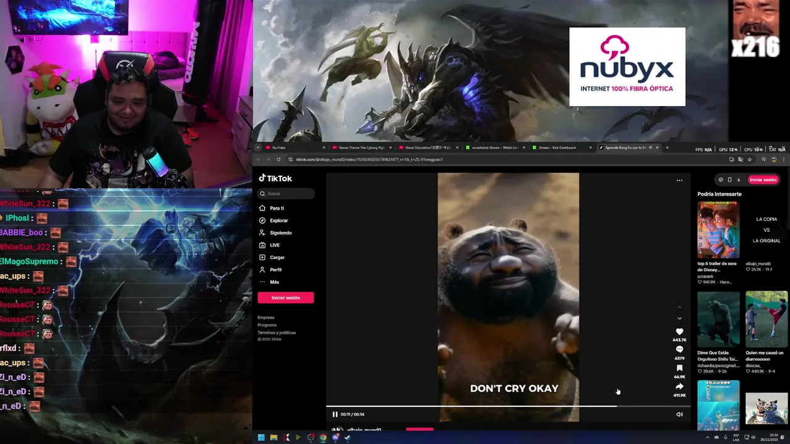Open the comments bubble icon

click(680, 350)
